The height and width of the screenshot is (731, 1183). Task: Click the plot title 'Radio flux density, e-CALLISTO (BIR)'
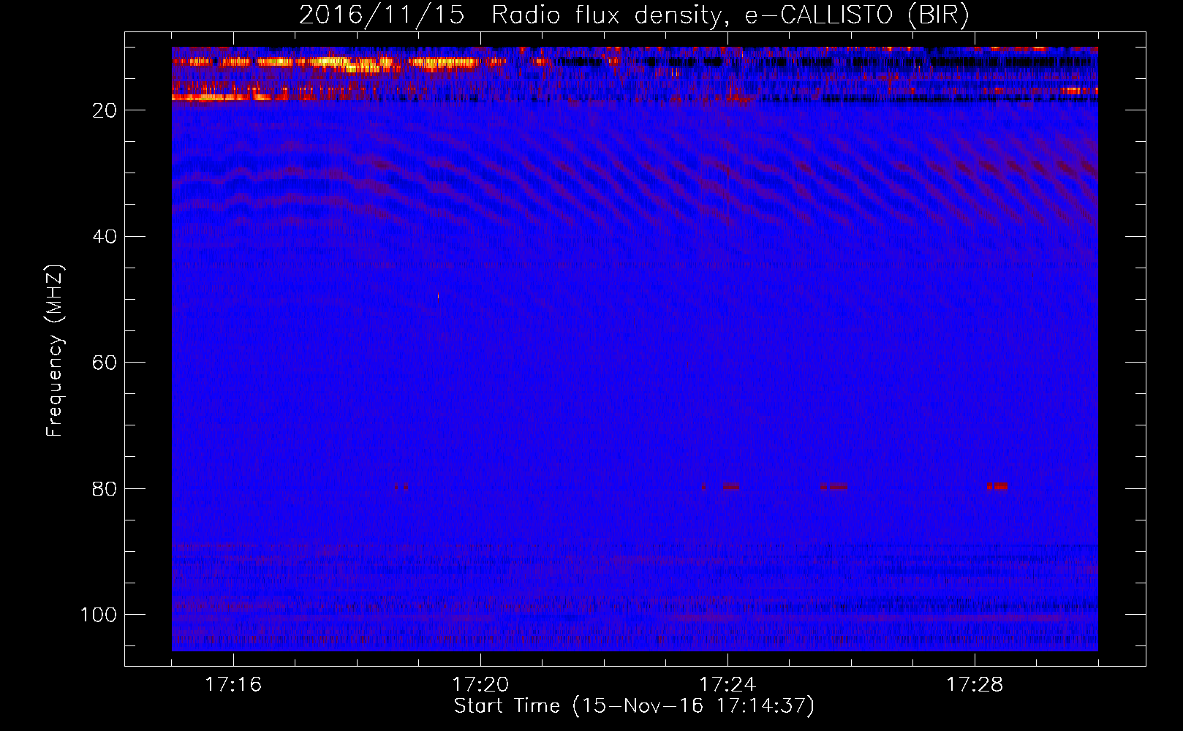tap(730, 15)
